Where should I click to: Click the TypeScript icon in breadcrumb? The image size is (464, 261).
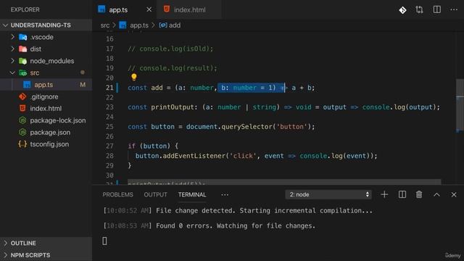pos(123,25)
